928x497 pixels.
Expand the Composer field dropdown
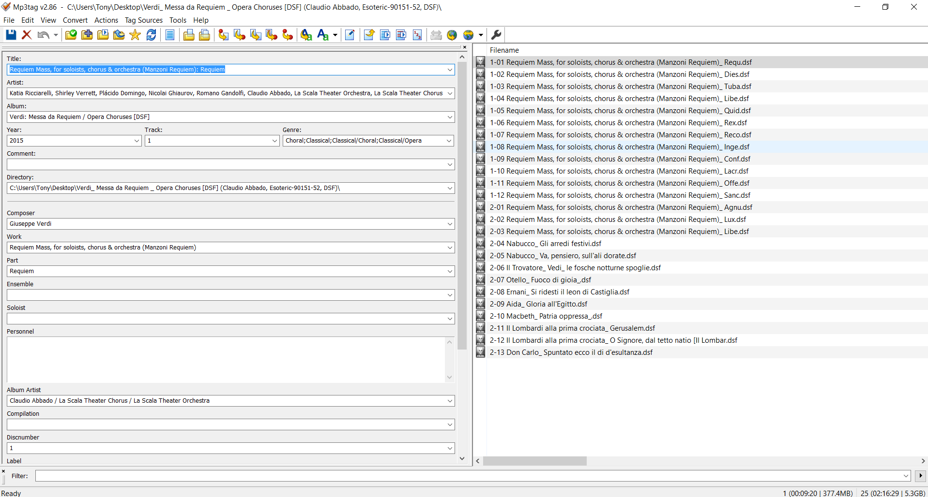point(450,224)
